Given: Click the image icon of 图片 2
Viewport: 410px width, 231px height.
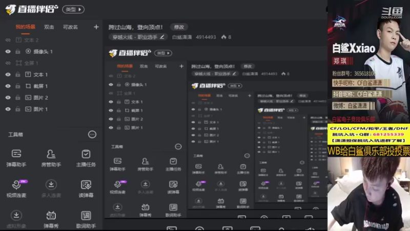Looking at the screenshot, I should pyautogui.click(x=28, y=98).
